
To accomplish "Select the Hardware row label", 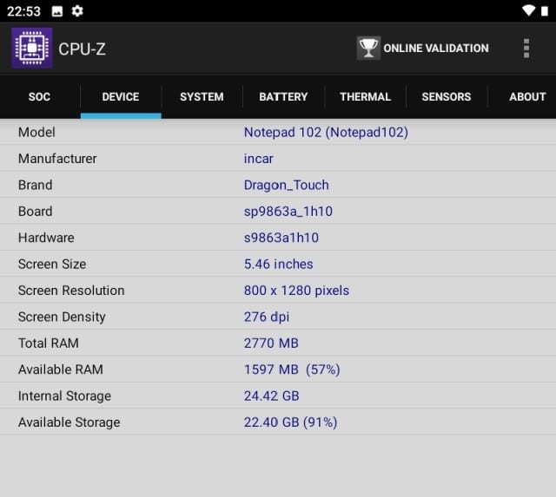I will coord(46,238).
